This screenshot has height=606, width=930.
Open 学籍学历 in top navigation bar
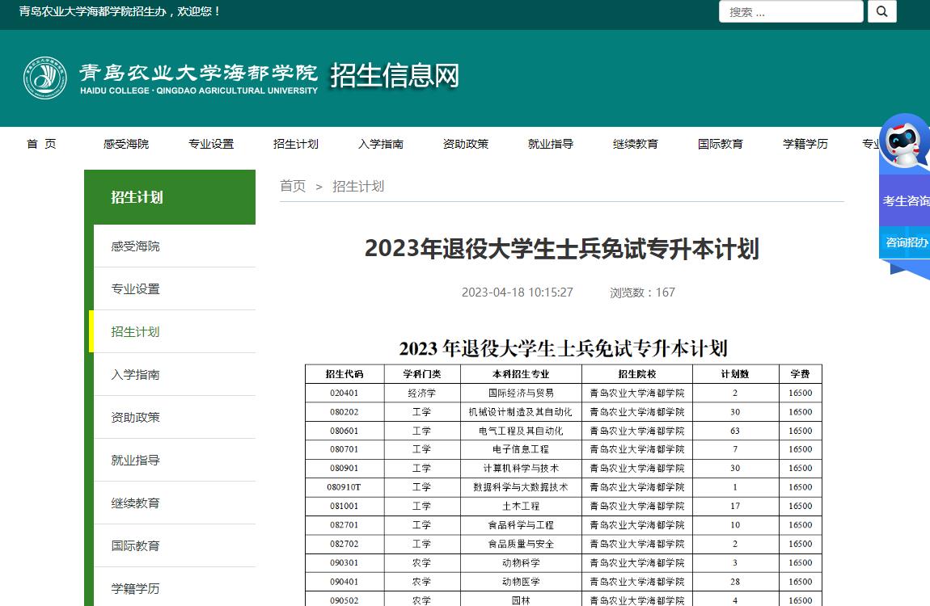click(805, 144)
